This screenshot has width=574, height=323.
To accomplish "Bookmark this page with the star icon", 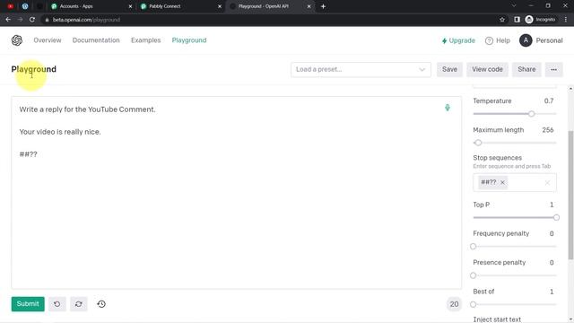I will click(x=502, y=20).
